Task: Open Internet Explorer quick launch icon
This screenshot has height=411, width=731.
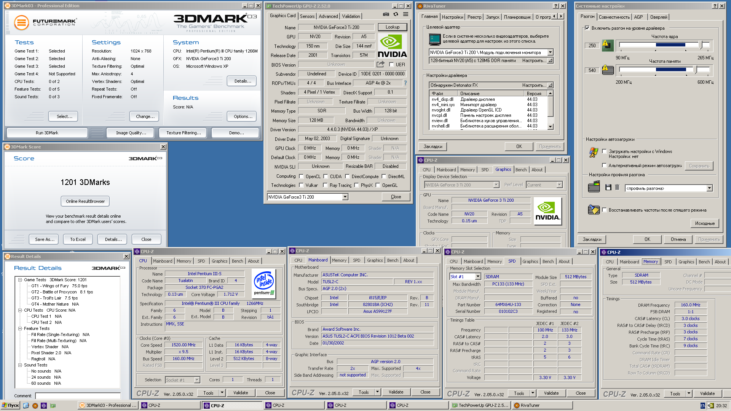Action: [x=26, y=406]
